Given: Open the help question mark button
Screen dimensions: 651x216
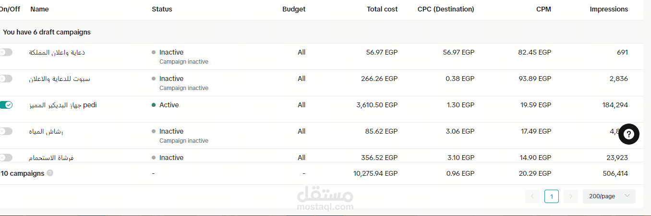Looking at the screenshot, I should pos(629,135).
